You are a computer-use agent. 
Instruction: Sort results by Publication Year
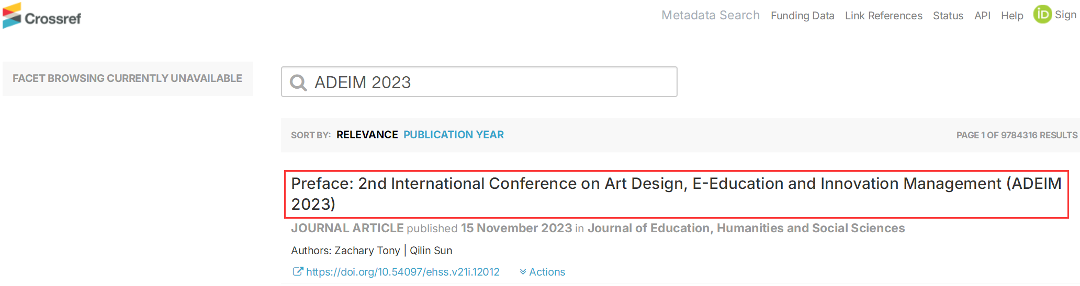[x=454, y=135]
